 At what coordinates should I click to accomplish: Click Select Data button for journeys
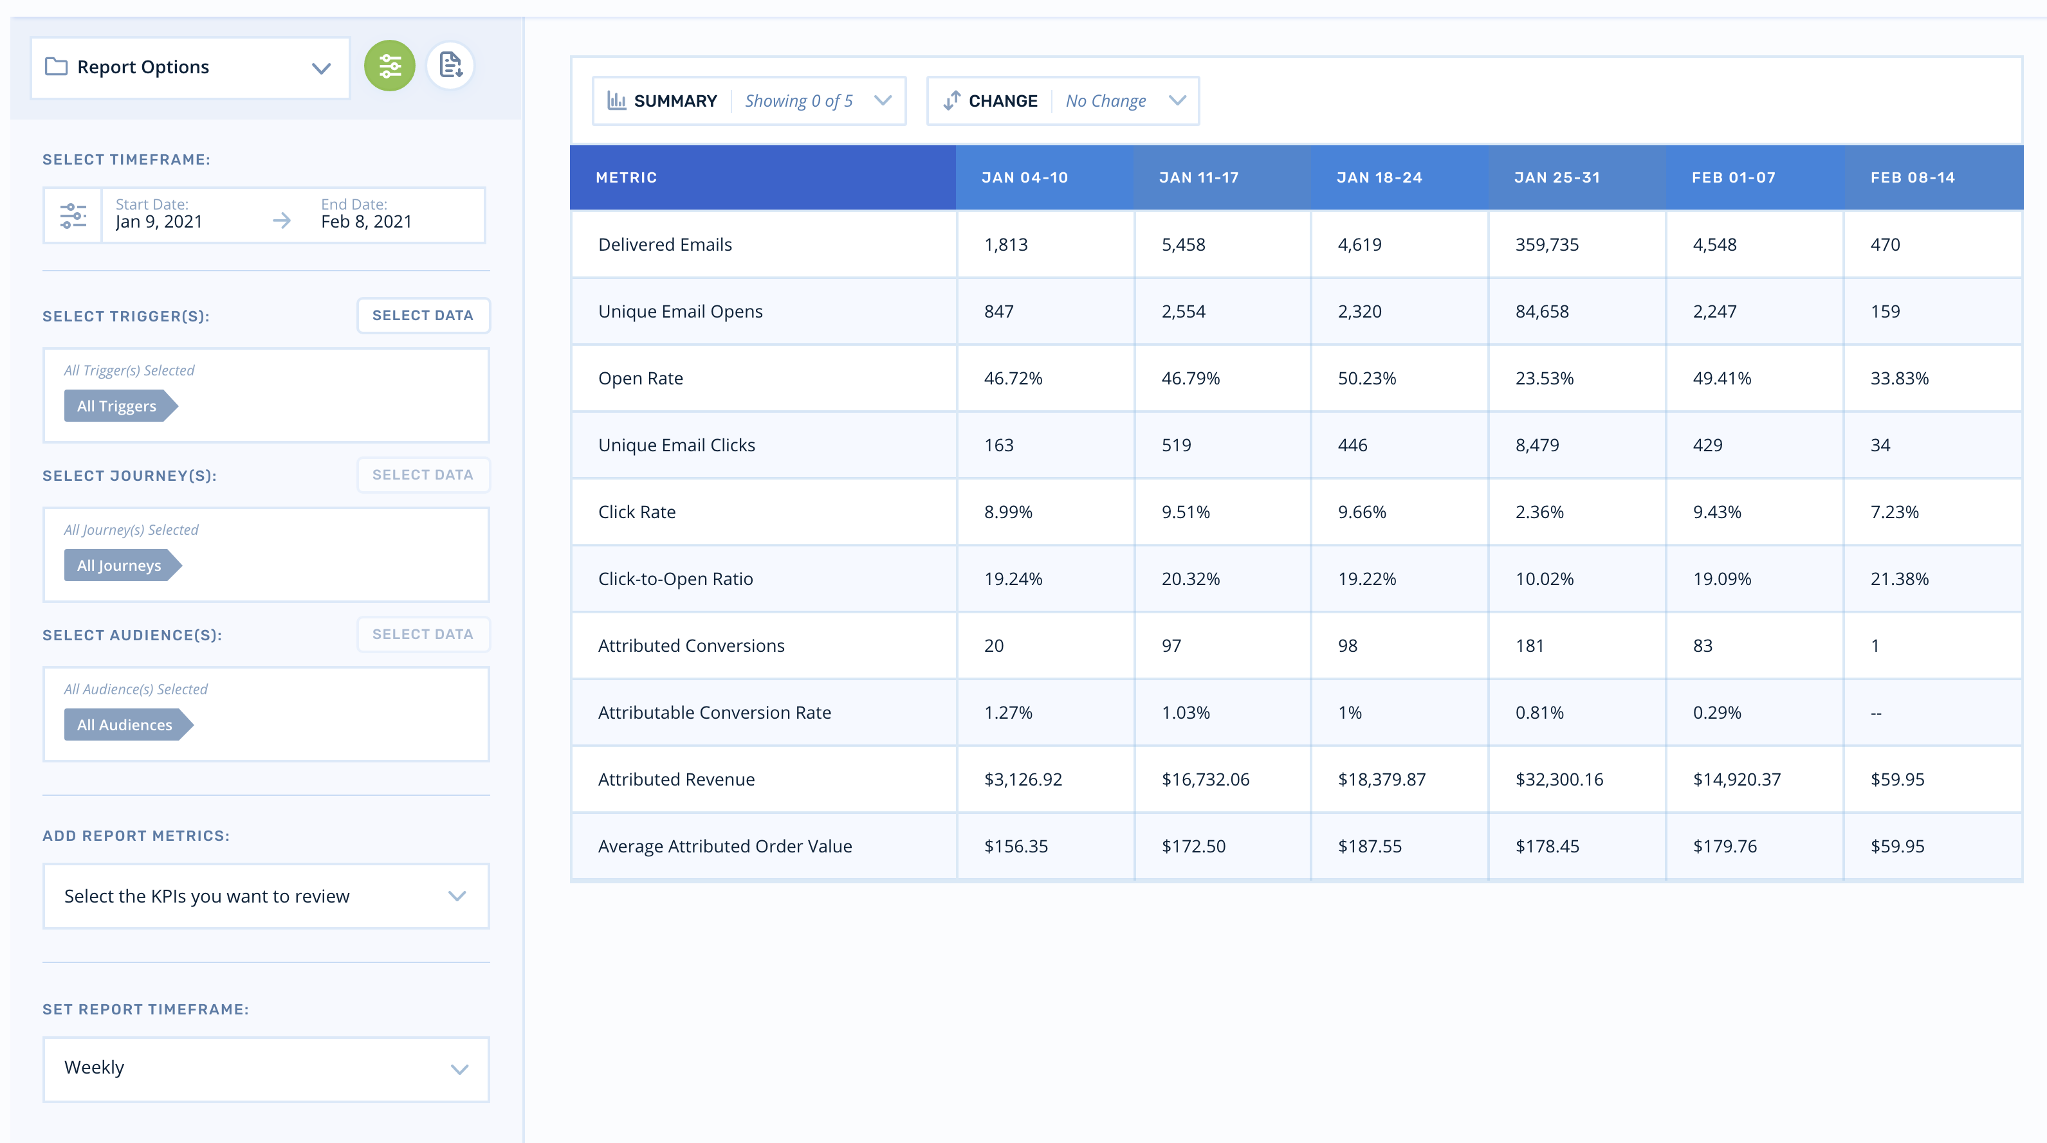(x=423, y=475)
